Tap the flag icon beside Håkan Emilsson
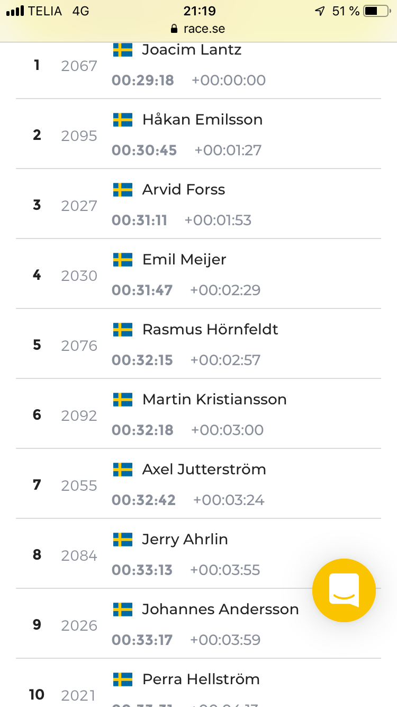397x707 pixels. click(123, 120)
